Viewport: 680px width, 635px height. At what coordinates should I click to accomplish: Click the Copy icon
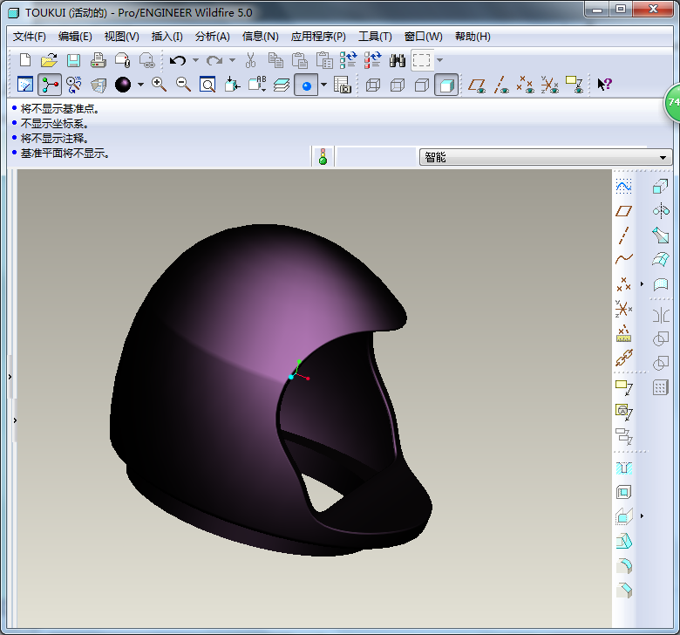pyautogui.click(x=275, y=60)
